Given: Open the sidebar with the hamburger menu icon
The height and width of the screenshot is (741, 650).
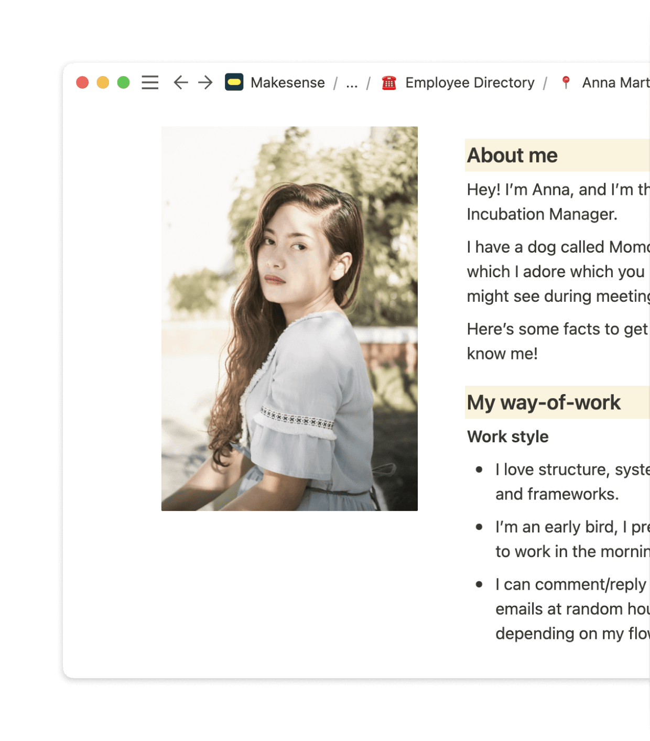Looking at the screenshot, I should tap(150, 83).
